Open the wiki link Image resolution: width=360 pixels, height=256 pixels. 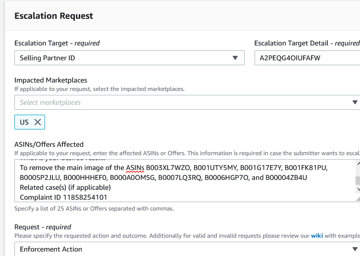click(x=316, y=236)
